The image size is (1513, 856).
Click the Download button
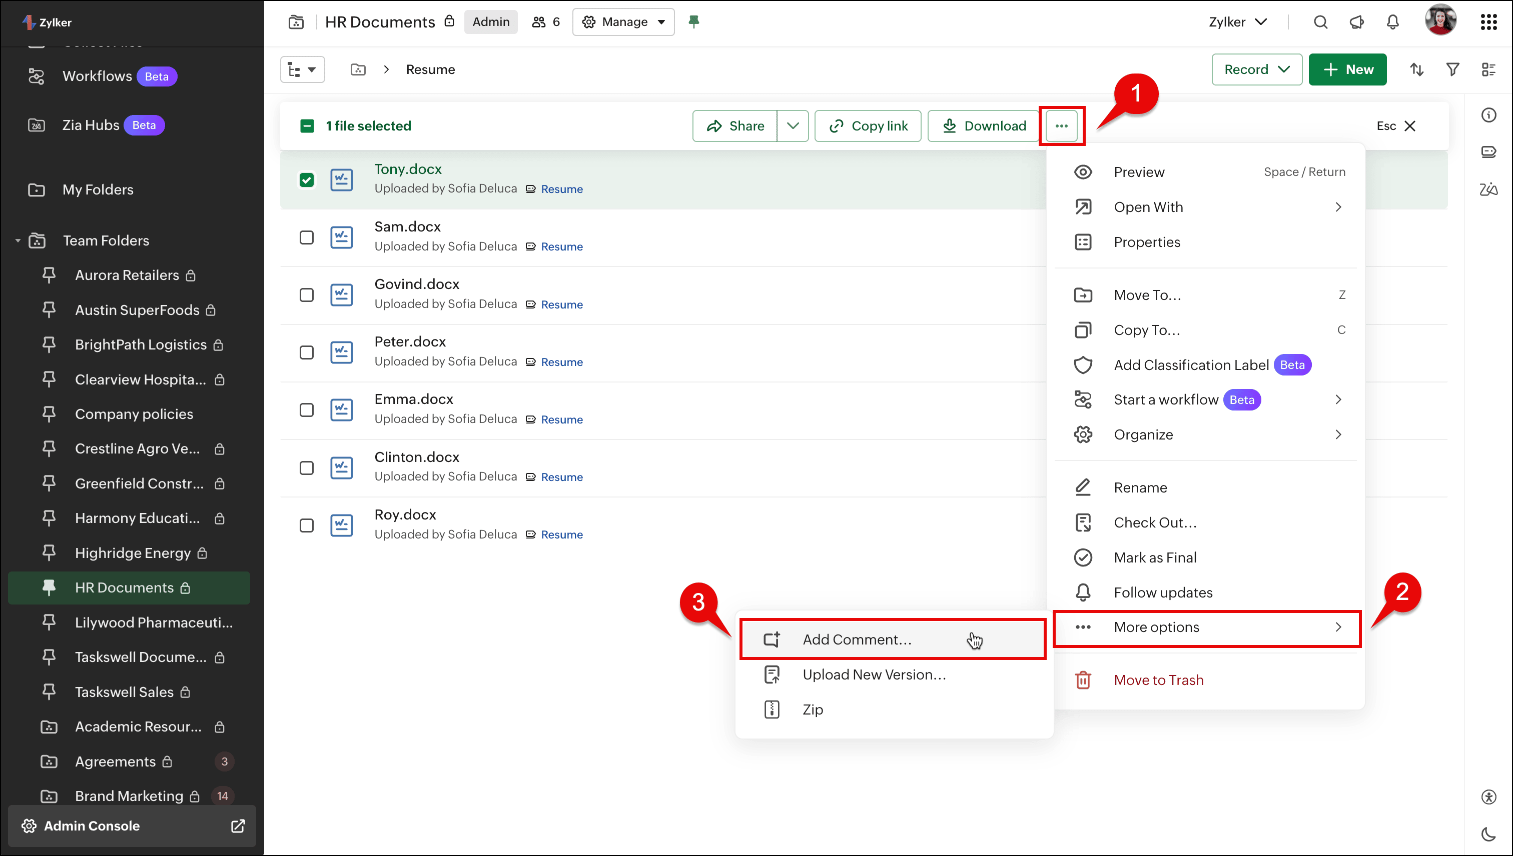[x=984, y=126]
